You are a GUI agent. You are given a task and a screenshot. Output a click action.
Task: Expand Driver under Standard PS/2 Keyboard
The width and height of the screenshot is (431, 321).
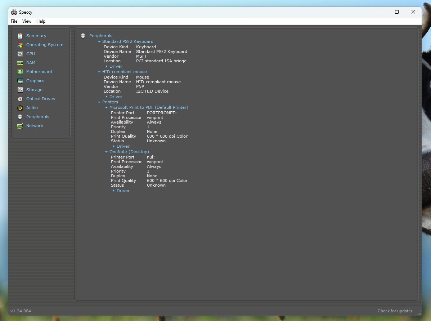tap(107, 67)
